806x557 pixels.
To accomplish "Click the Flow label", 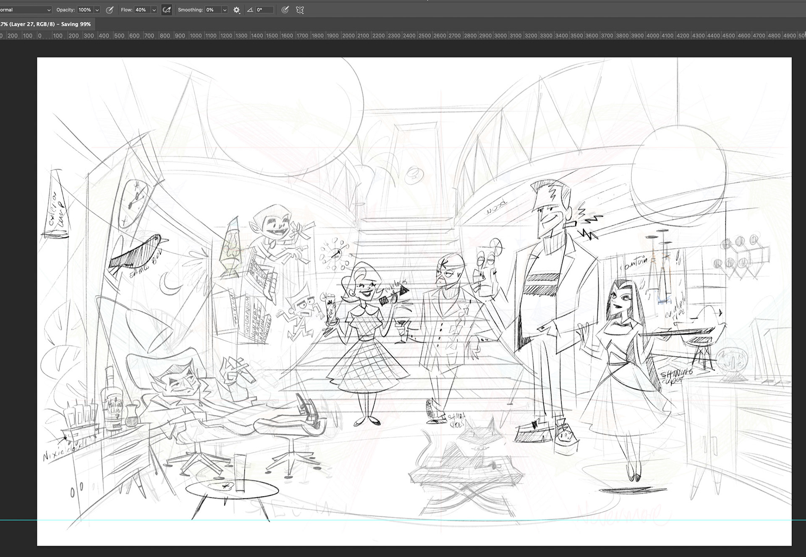I will [x=126, y=10].
